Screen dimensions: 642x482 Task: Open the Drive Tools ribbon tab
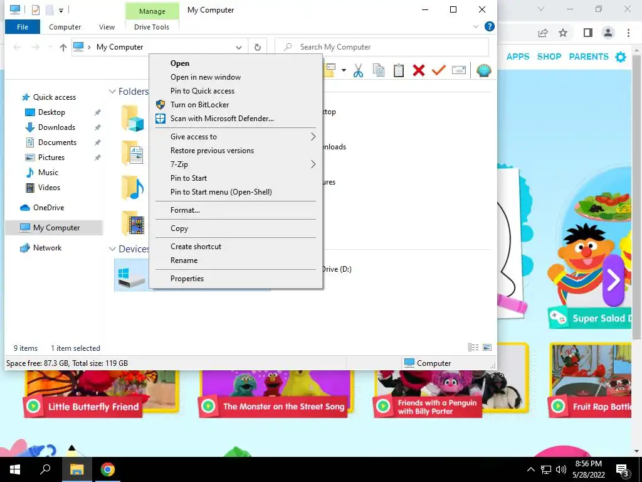pyautogui.click(x=152, y=27)
